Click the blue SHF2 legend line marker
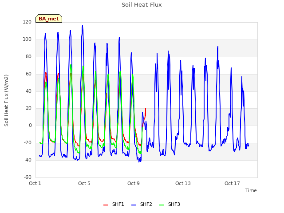Viewport: 284px width, 213px height. pos(134,205)
